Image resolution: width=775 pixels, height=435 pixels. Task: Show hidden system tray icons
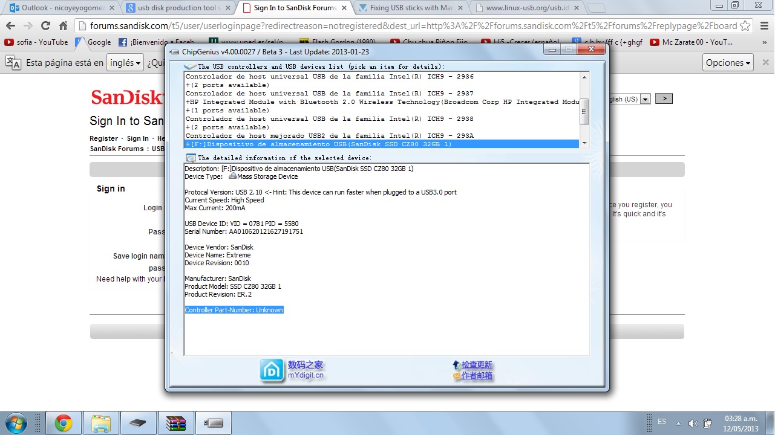pyautogui.click(x=678, y=424)
